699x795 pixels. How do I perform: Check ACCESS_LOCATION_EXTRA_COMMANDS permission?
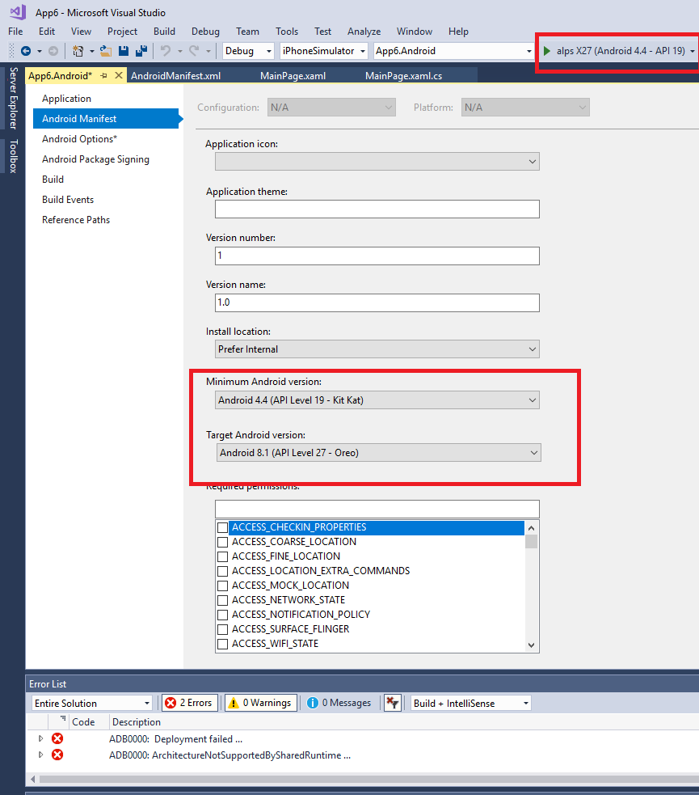pos(222,571)
